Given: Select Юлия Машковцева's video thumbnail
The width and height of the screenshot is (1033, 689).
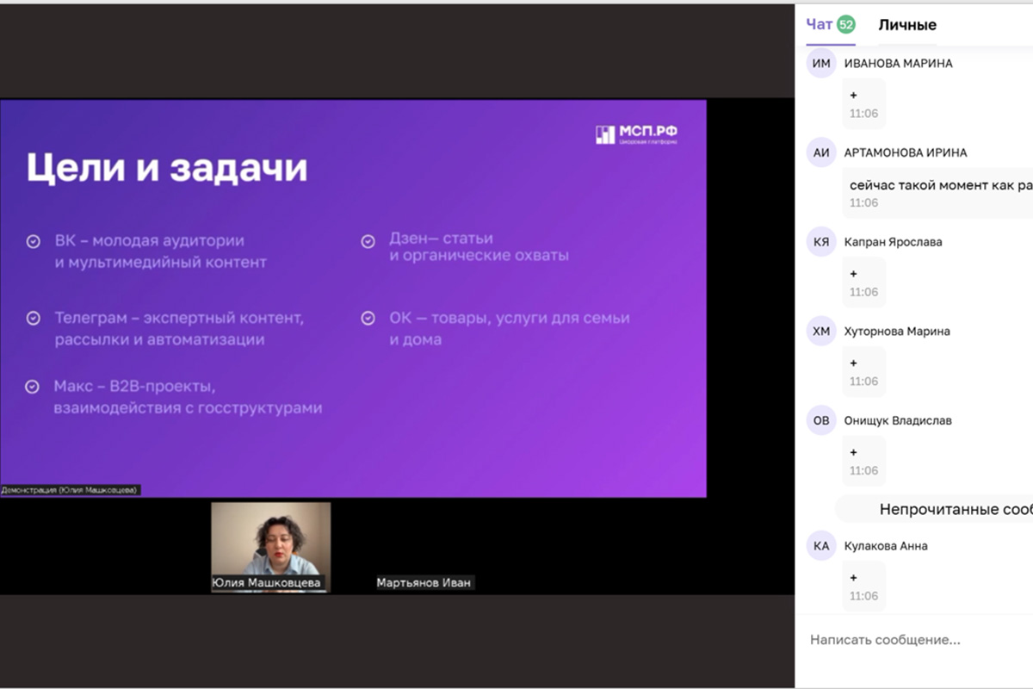Looking at the screenshot, I should coord(270,548).
